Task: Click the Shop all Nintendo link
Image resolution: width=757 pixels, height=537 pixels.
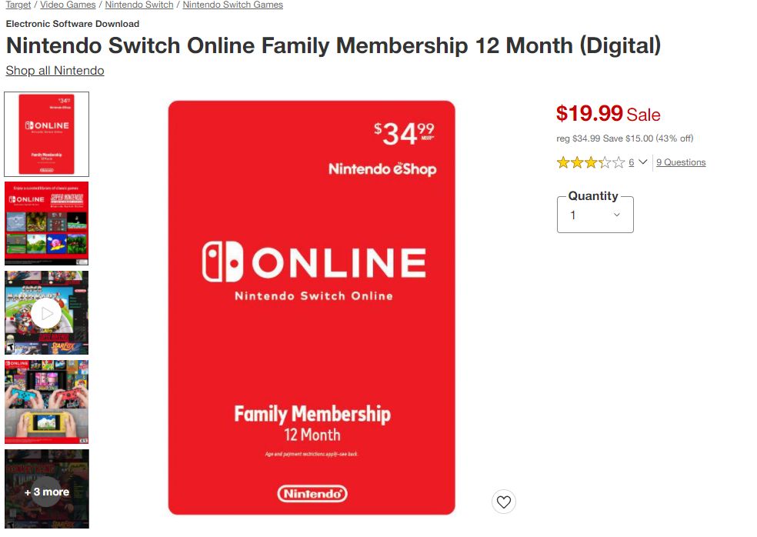Action: pyautogui.click(x=55, y=71)
